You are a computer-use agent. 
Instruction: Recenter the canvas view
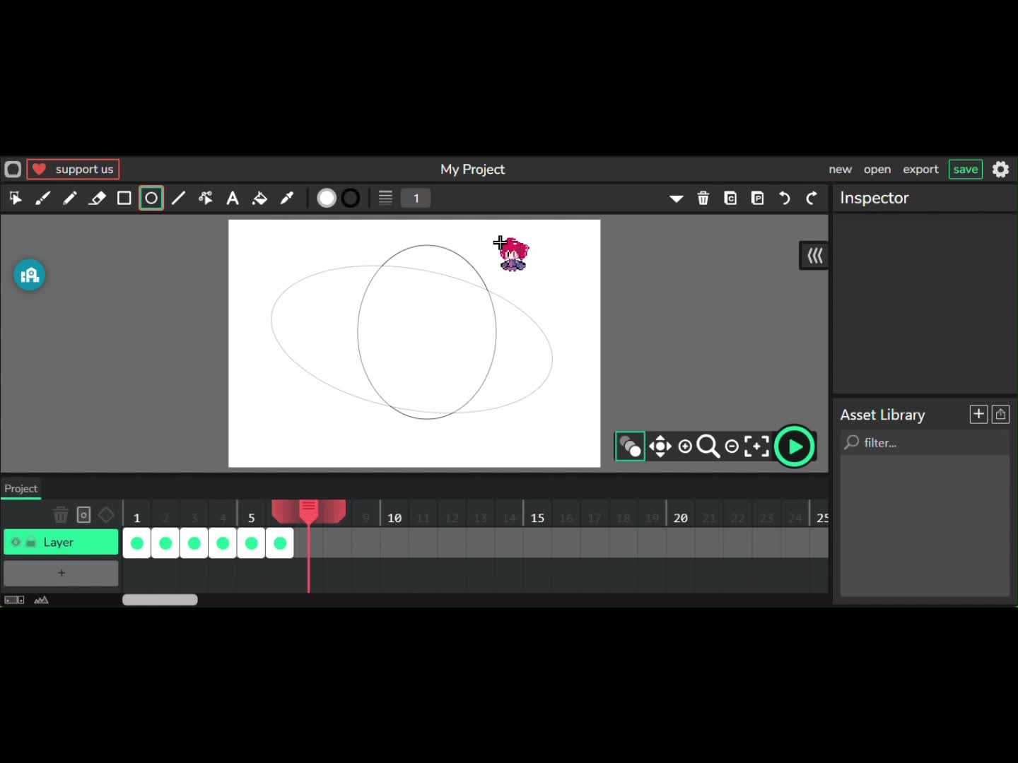(756, 446)
